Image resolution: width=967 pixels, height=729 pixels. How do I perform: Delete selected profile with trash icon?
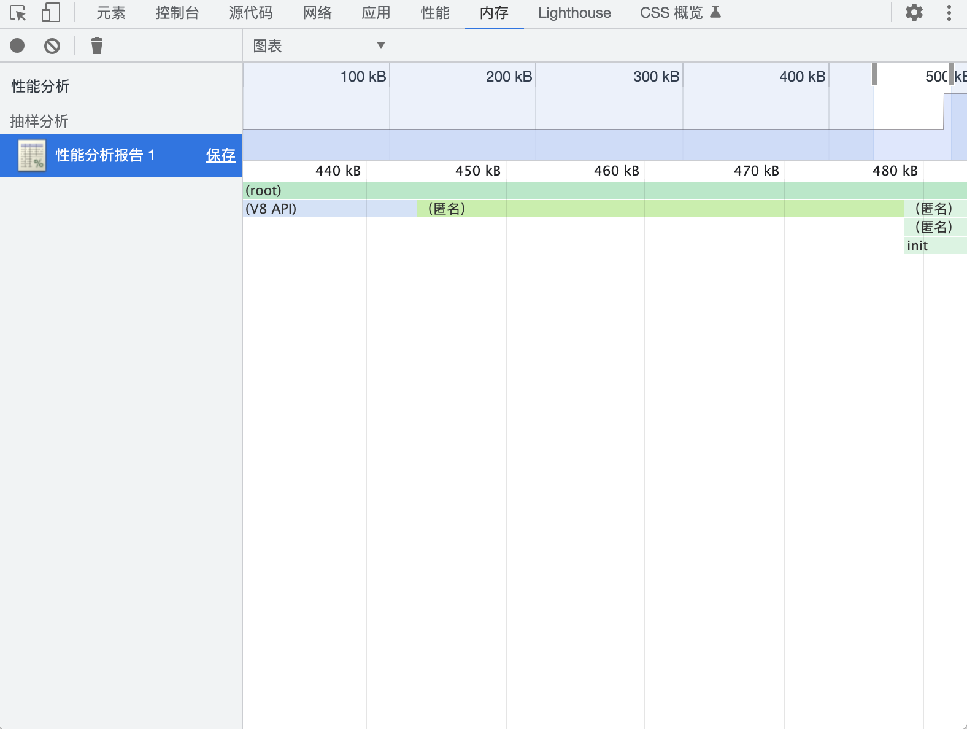(x=97, y=45)
